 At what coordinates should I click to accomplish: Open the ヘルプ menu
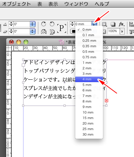(x=102, y=4)
